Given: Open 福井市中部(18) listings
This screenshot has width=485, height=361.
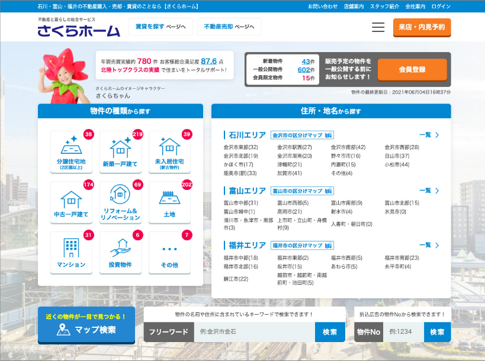Looking at the screenshot, I should (x=241, y=258).
